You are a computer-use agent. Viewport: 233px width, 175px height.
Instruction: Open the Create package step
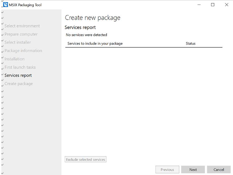[19, 84]
